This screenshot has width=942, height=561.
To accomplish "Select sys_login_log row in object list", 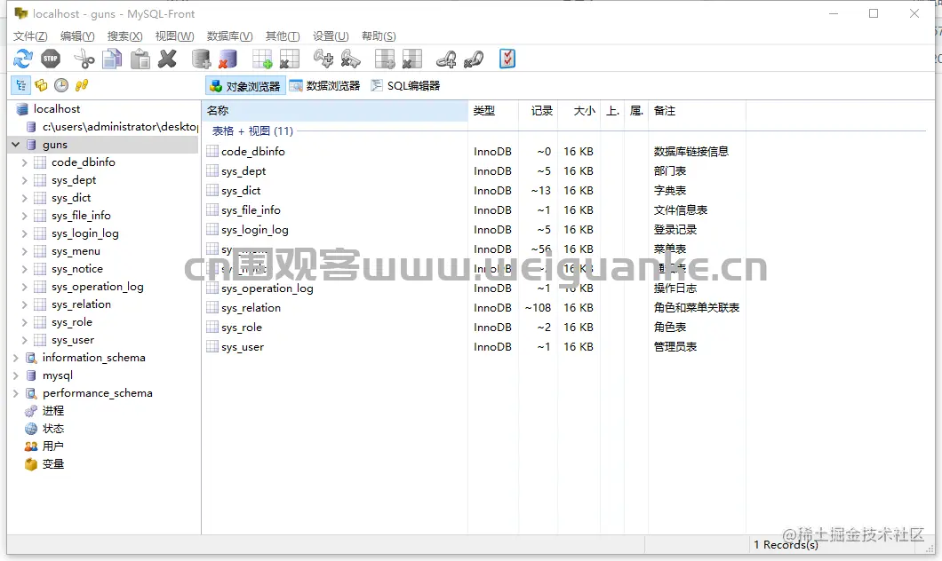I will point(255,230).
